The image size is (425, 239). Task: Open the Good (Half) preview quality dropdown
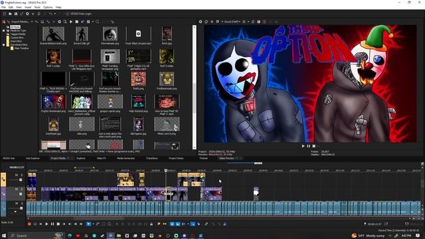click(232, 22)
